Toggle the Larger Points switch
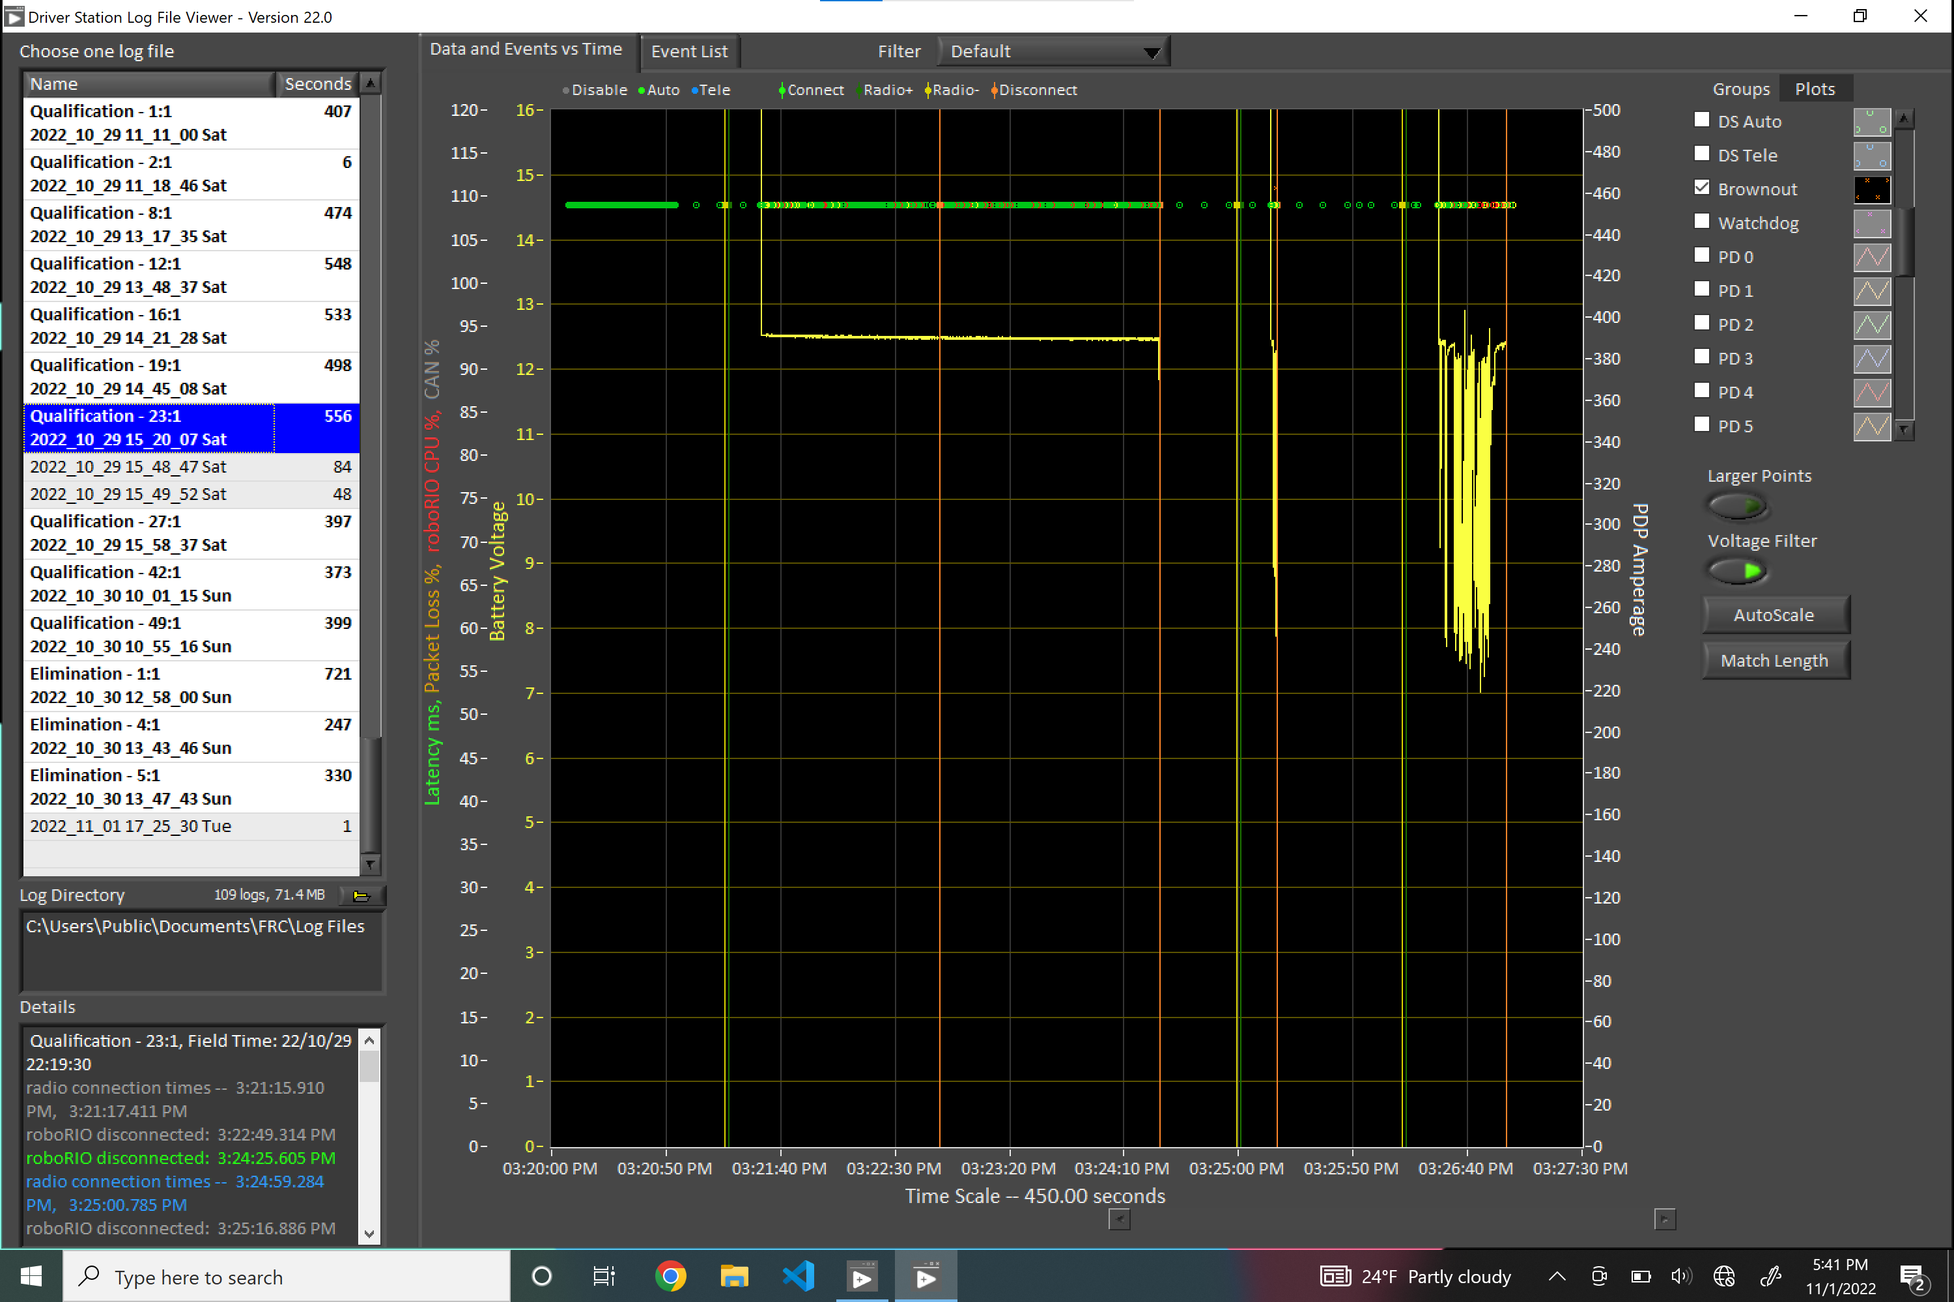 pyautogui.click(x=1736, y=506)
